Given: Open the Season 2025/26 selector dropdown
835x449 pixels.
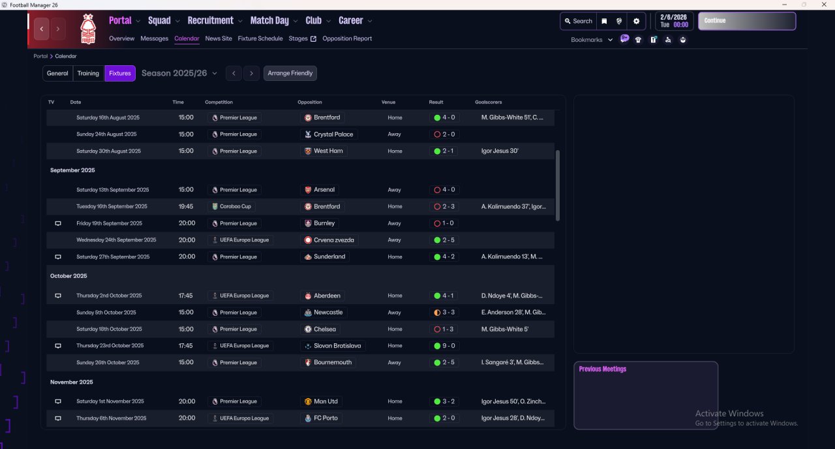Looking at the screenshot, I should (179, 73).
